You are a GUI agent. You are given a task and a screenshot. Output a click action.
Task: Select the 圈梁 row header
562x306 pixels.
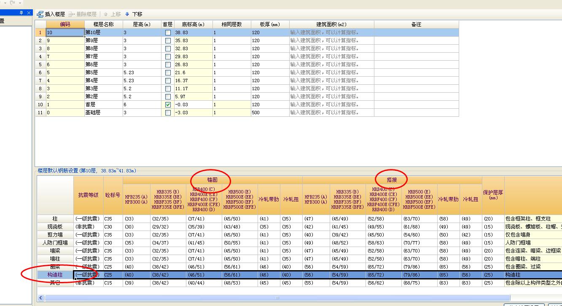[55, 267]
